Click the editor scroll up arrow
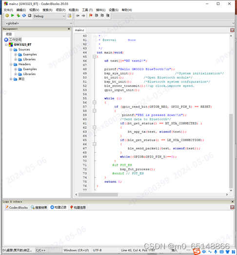Screen dimensions: 237x255 pos(231,36)
